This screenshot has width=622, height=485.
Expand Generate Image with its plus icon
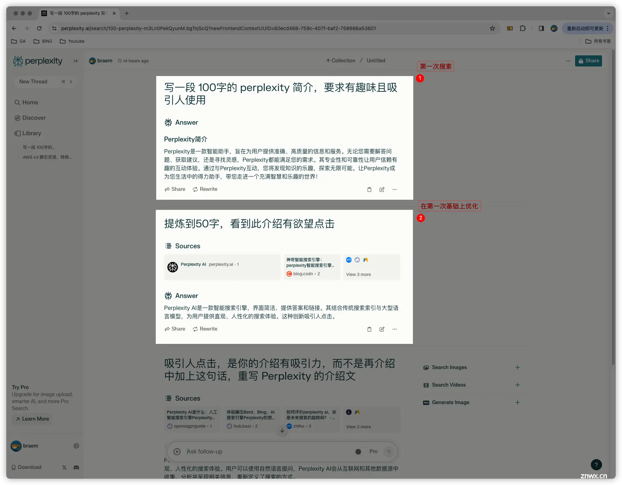[517, 402]
